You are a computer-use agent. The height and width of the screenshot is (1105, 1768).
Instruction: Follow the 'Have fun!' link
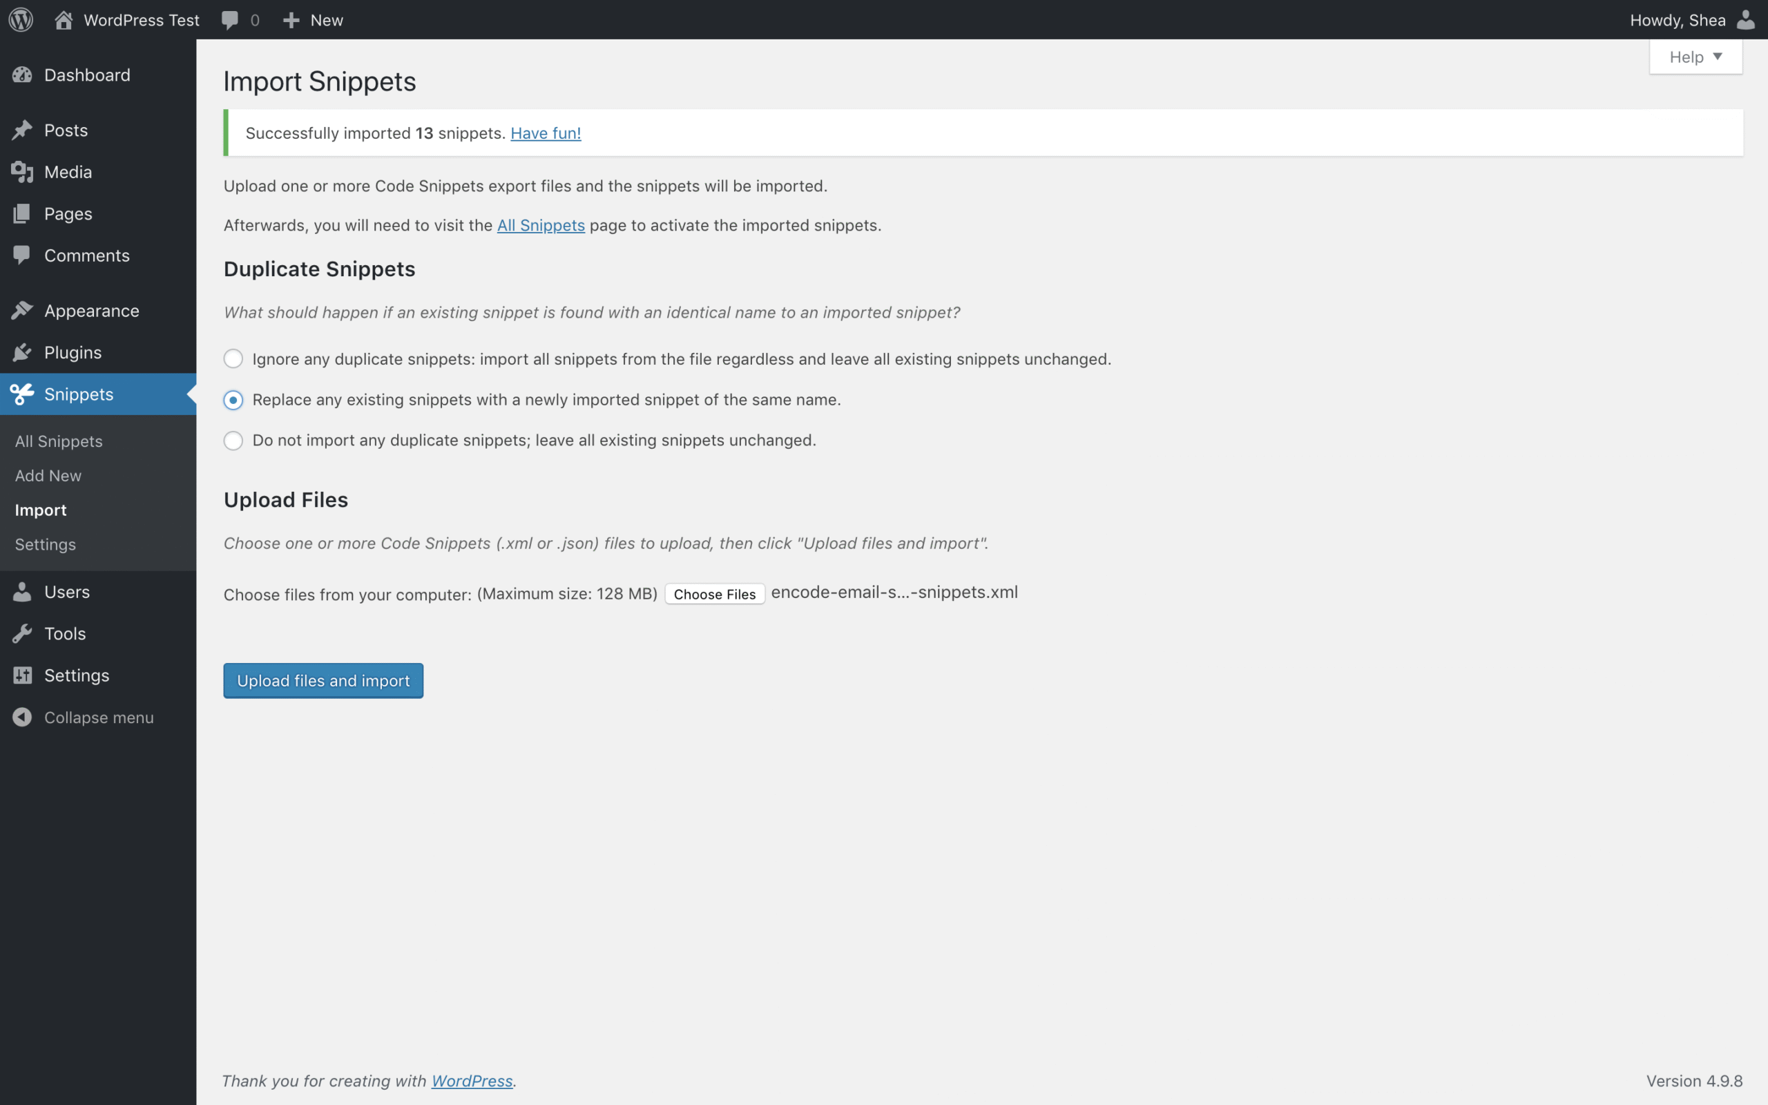545,133
